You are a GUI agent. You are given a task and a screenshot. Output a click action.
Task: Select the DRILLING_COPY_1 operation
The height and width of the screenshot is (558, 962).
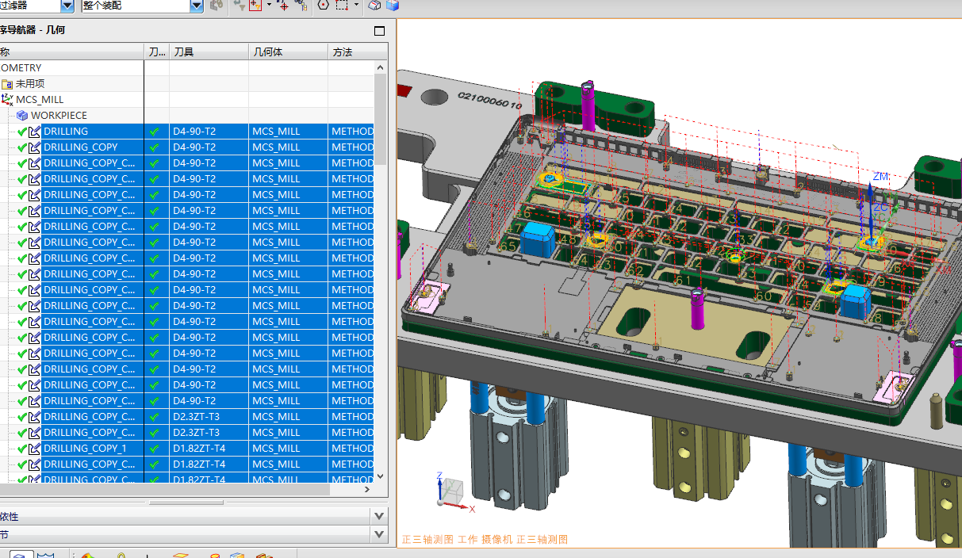[x=85, y=449]
